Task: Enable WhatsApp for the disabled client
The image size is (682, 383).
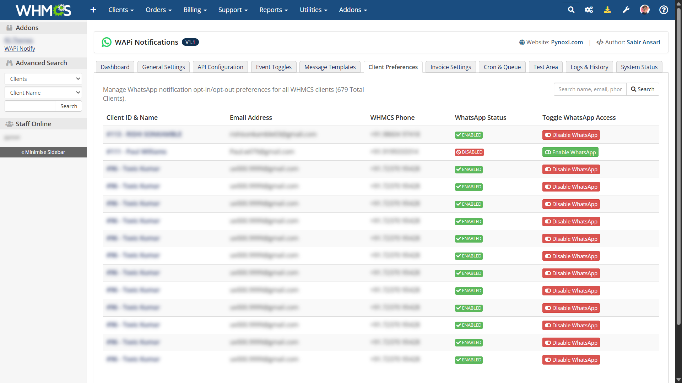Action: pos(570,152)
